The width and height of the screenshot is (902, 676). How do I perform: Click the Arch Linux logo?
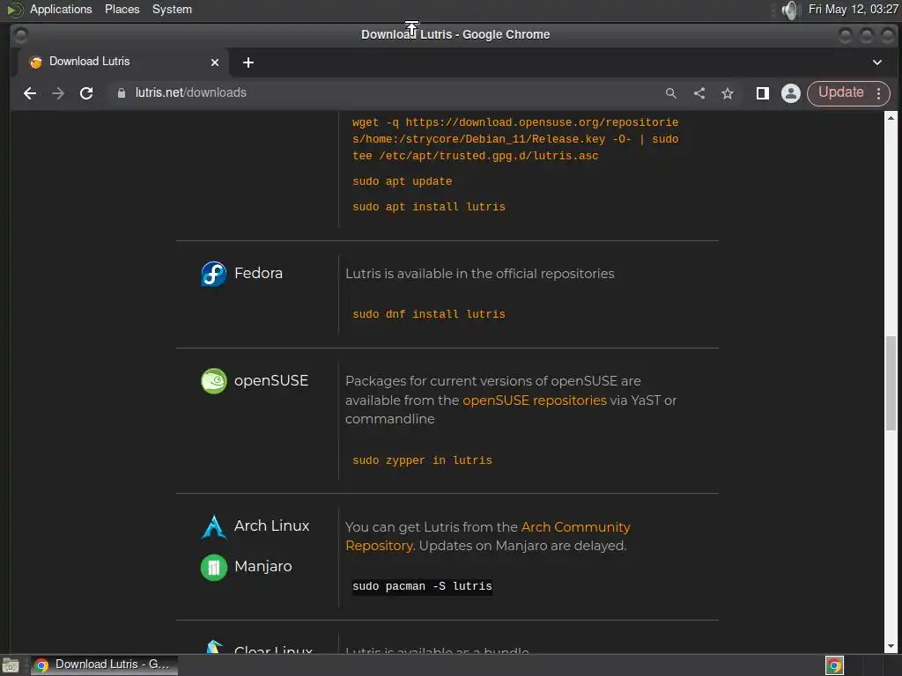click(x=213, y=526)
